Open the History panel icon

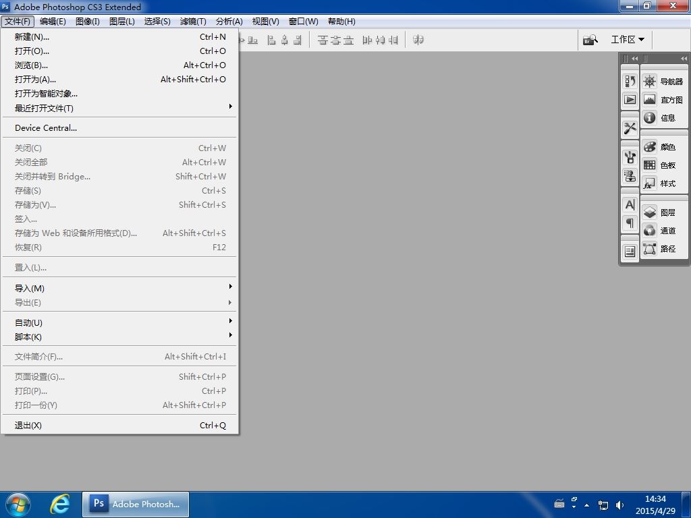tap(630, 81)
